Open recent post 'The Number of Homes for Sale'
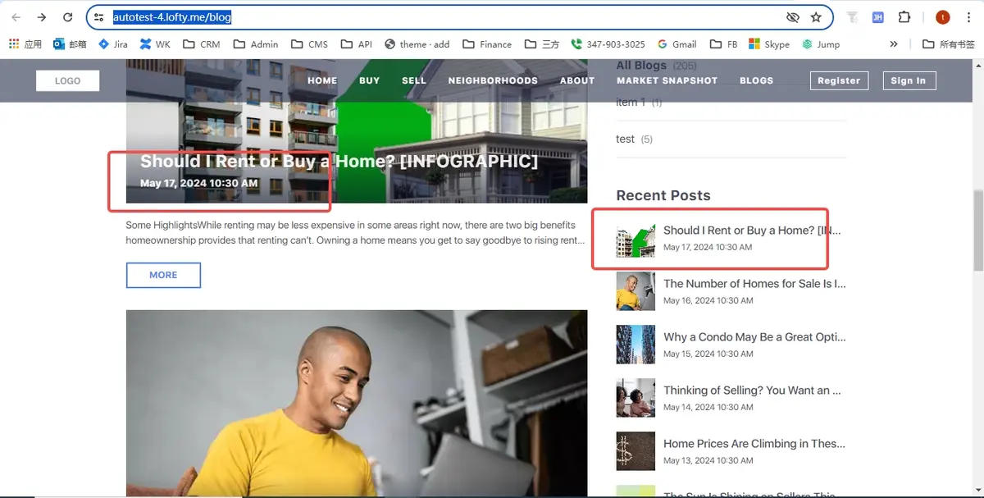Screen dimensions: 984x498 pos(754,284)
